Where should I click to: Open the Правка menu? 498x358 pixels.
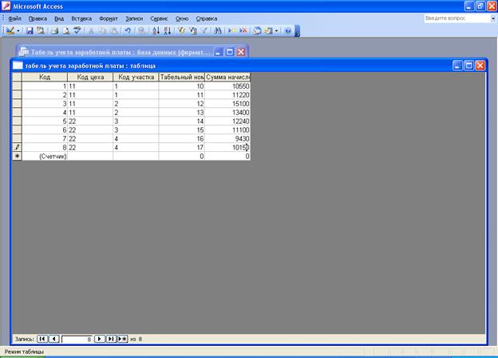38,18
